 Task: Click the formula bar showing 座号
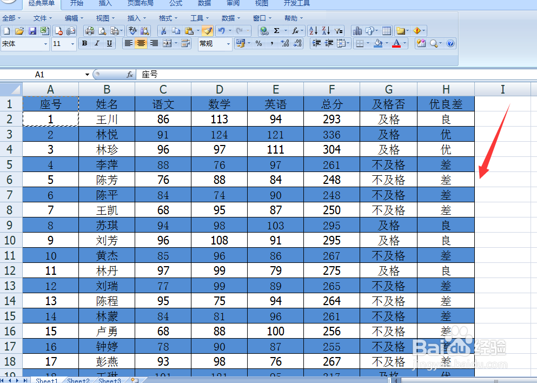point(336,74)
